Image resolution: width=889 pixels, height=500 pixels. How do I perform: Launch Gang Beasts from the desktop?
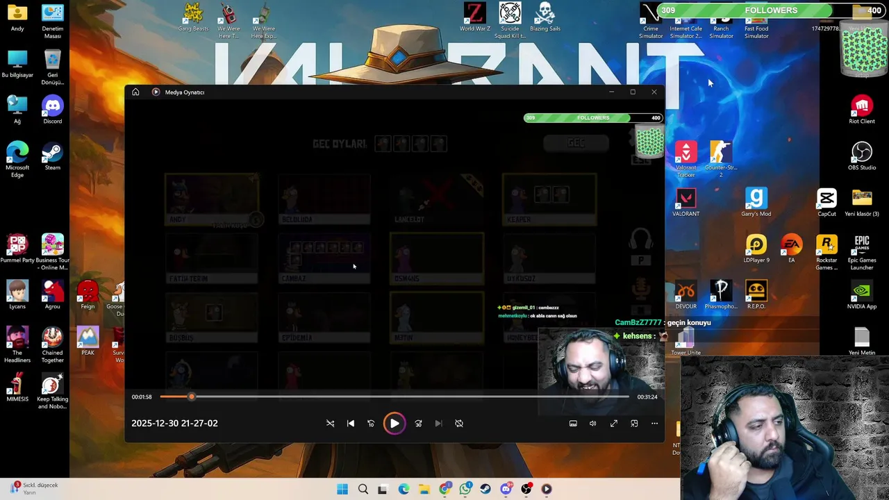(x=193, y=17)
